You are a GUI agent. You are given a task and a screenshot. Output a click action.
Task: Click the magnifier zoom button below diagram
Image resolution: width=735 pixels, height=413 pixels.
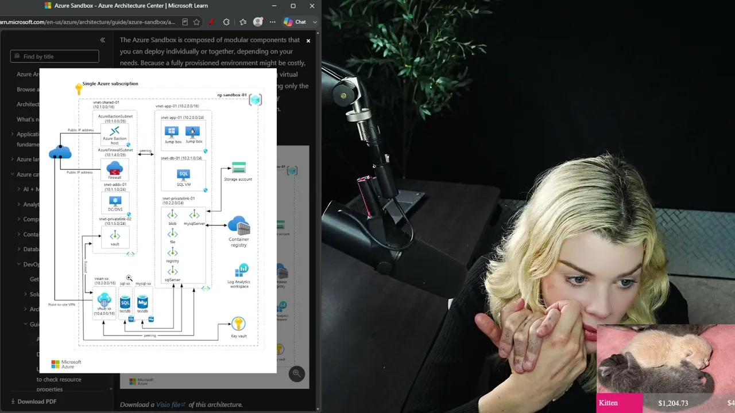pyautogui.click(x=296, y=373)
